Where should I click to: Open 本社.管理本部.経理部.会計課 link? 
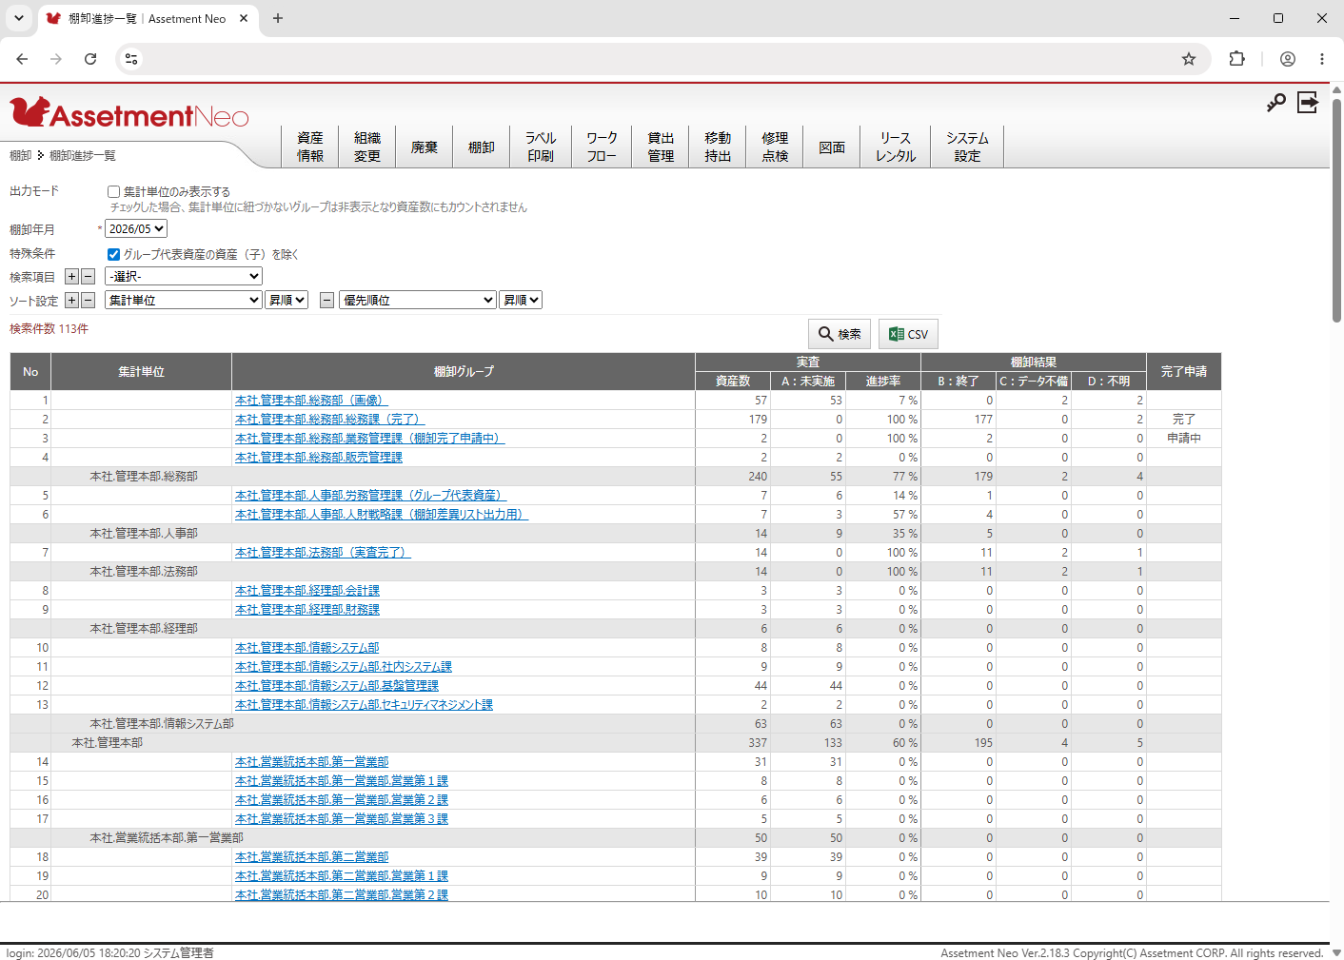[307, 591]
